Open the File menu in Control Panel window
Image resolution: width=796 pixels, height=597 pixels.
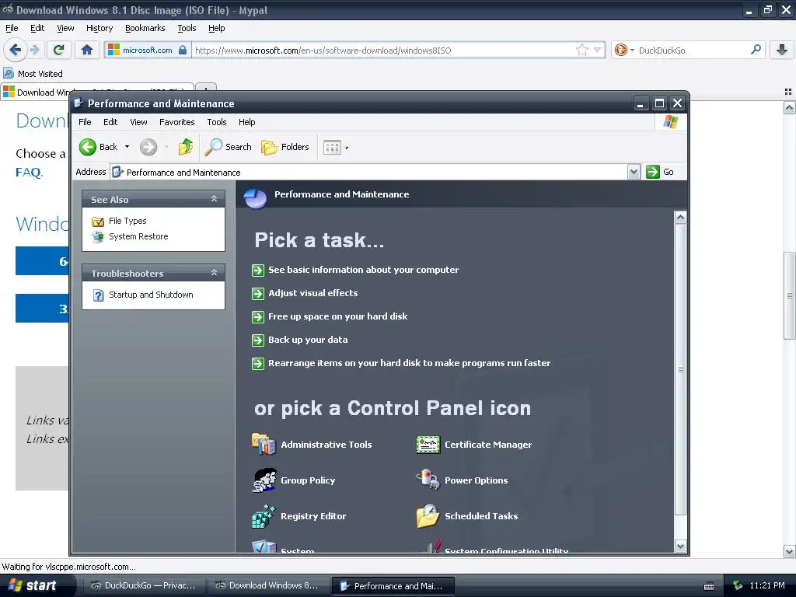click(85, 122)
